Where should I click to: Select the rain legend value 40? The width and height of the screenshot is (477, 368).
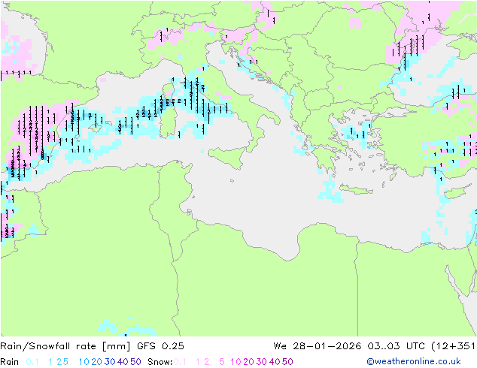pyautogui.click(x=123, y=362)
